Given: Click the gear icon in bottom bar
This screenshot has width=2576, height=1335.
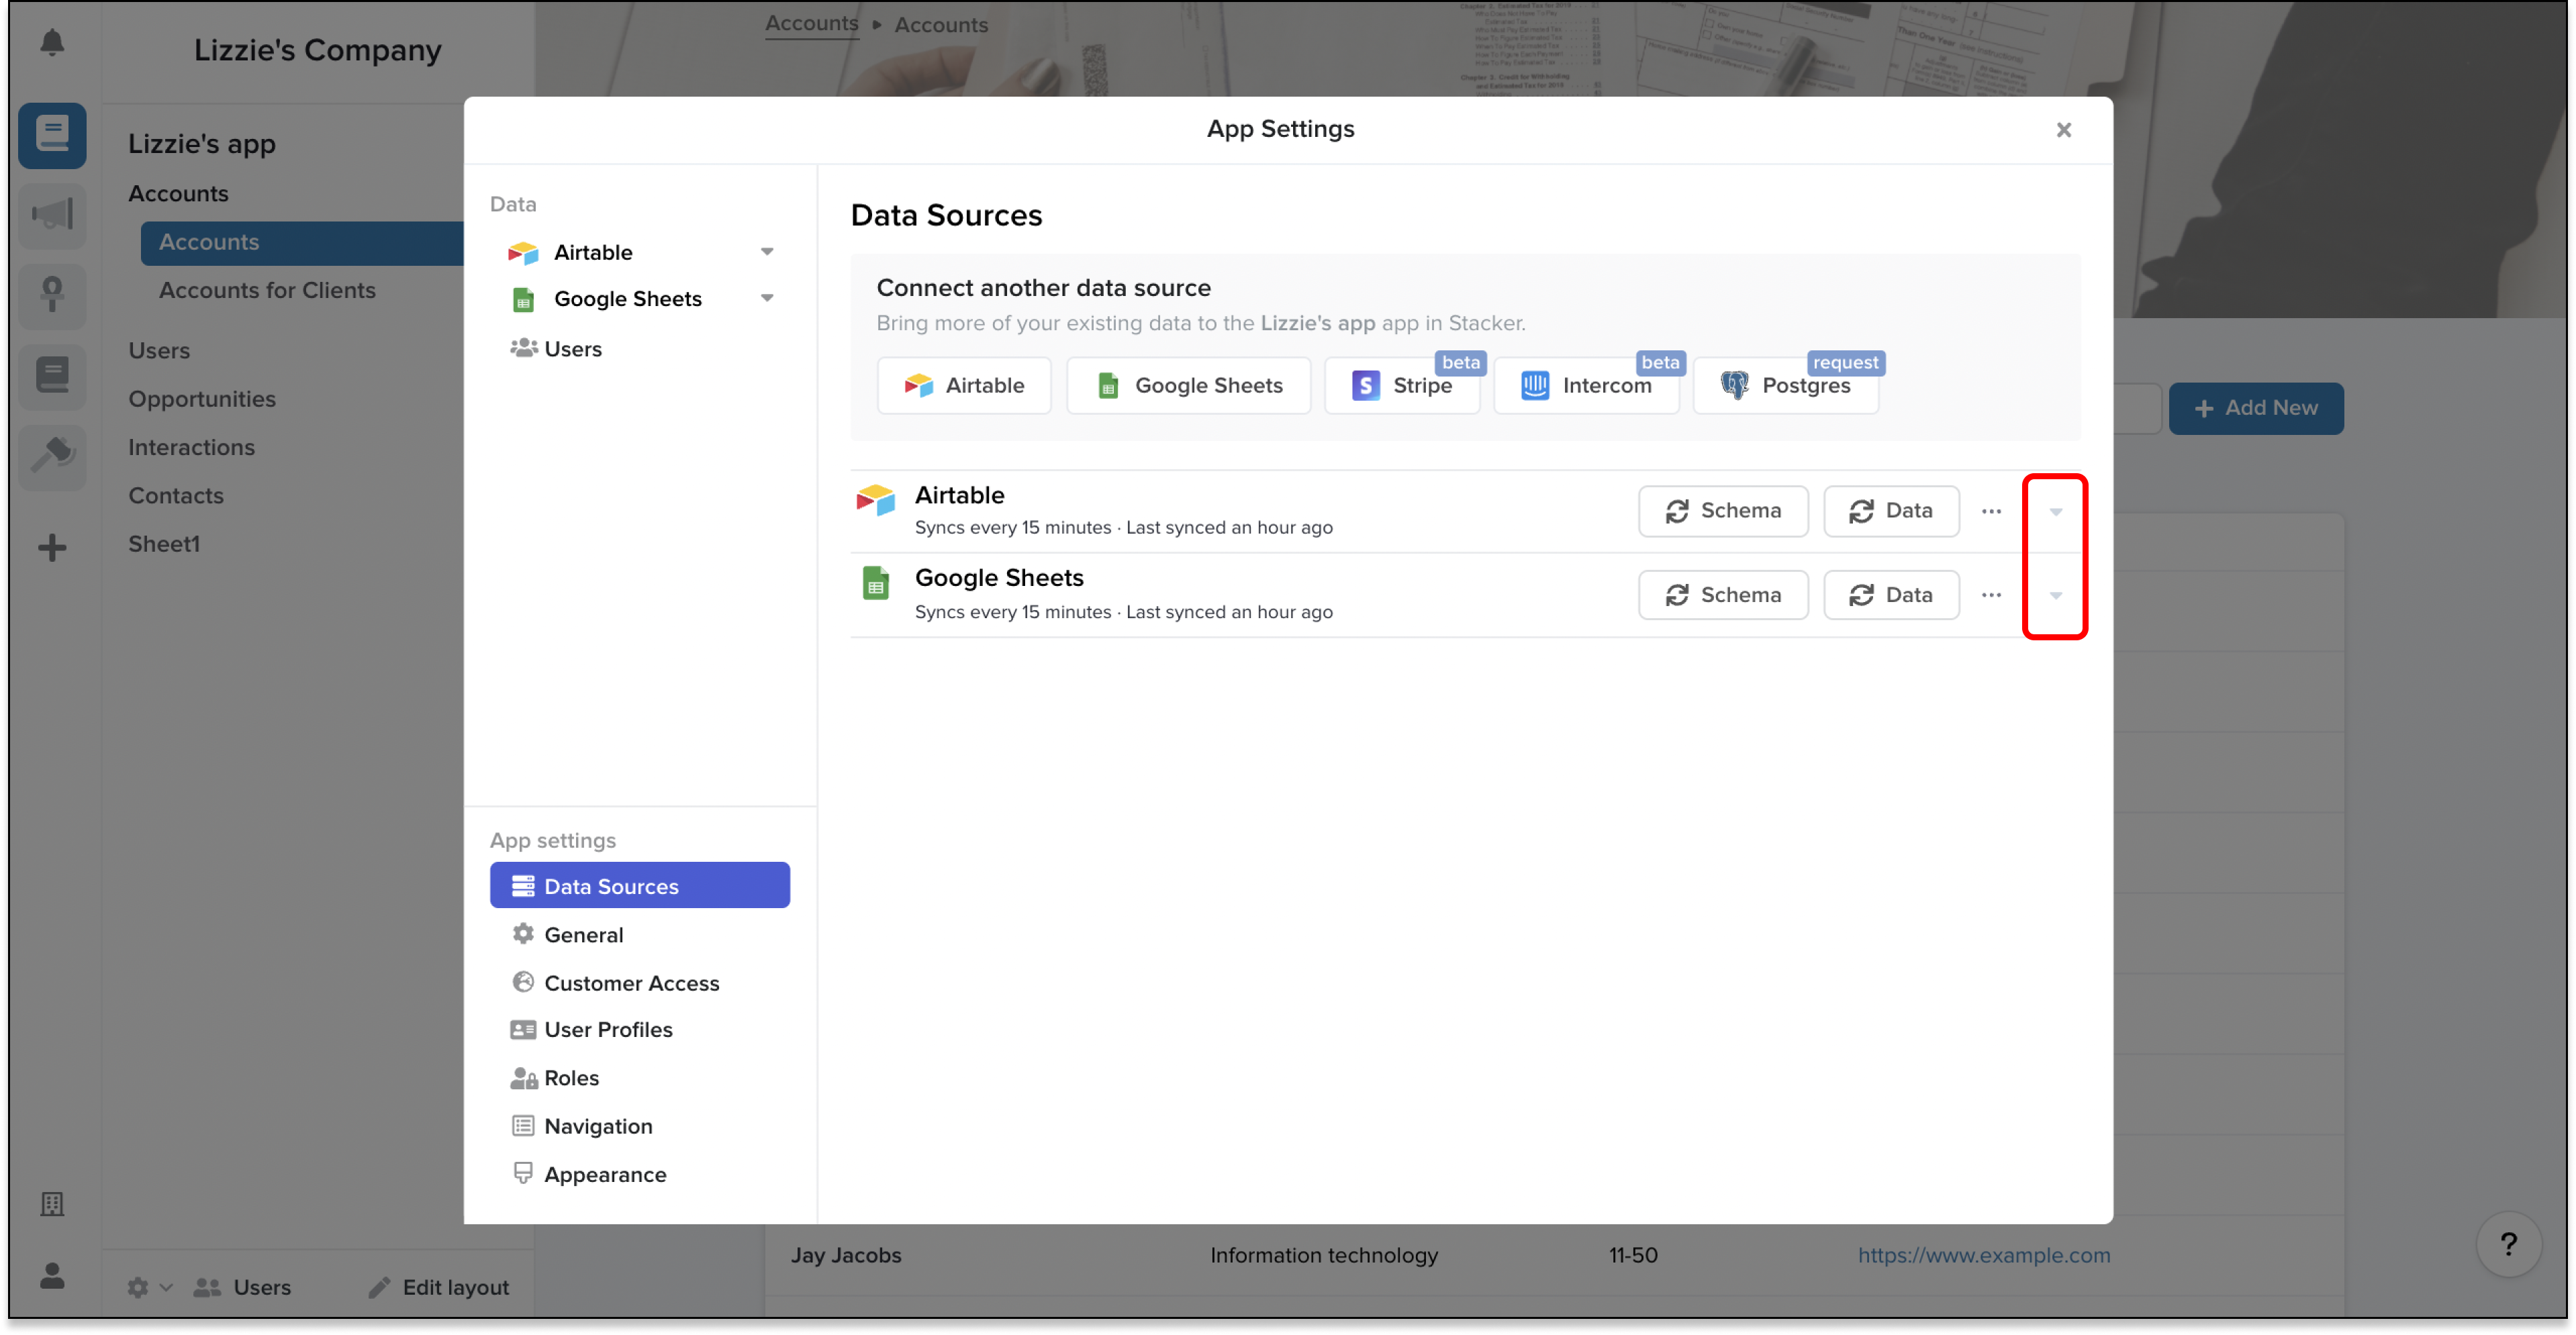Looking at the screenshot, I should point(138,1287).
